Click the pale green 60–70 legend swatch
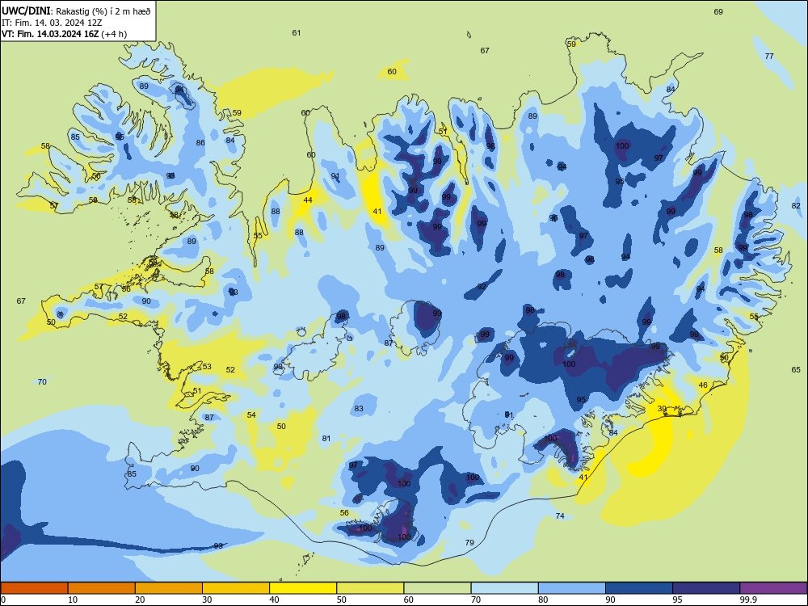 click(x=437, y=588)
